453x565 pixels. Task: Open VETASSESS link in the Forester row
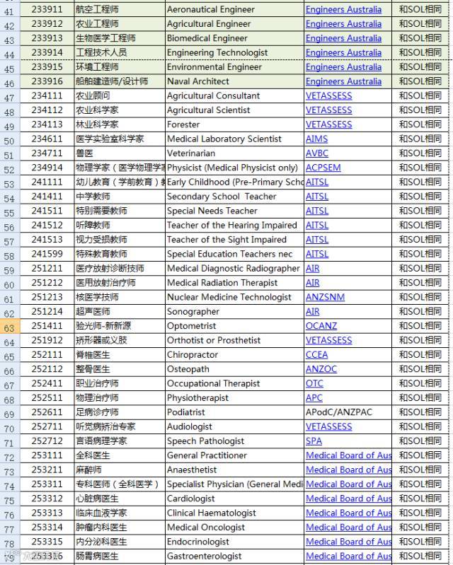328,124
